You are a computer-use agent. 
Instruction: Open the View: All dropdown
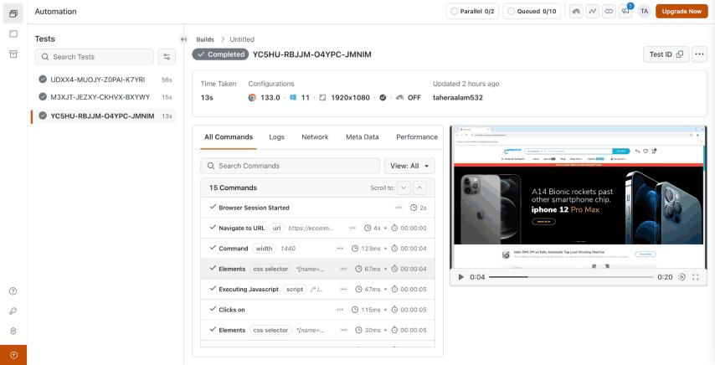(x=409, y=166)
